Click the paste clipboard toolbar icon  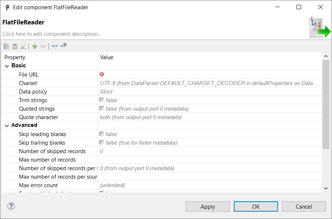(15, 46)
